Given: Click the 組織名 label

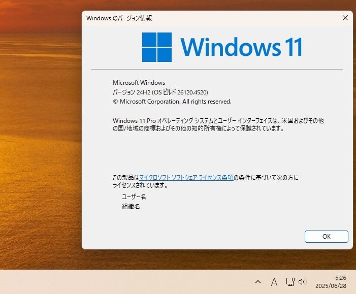Looking at the screenshot, I should pos(131,206).
